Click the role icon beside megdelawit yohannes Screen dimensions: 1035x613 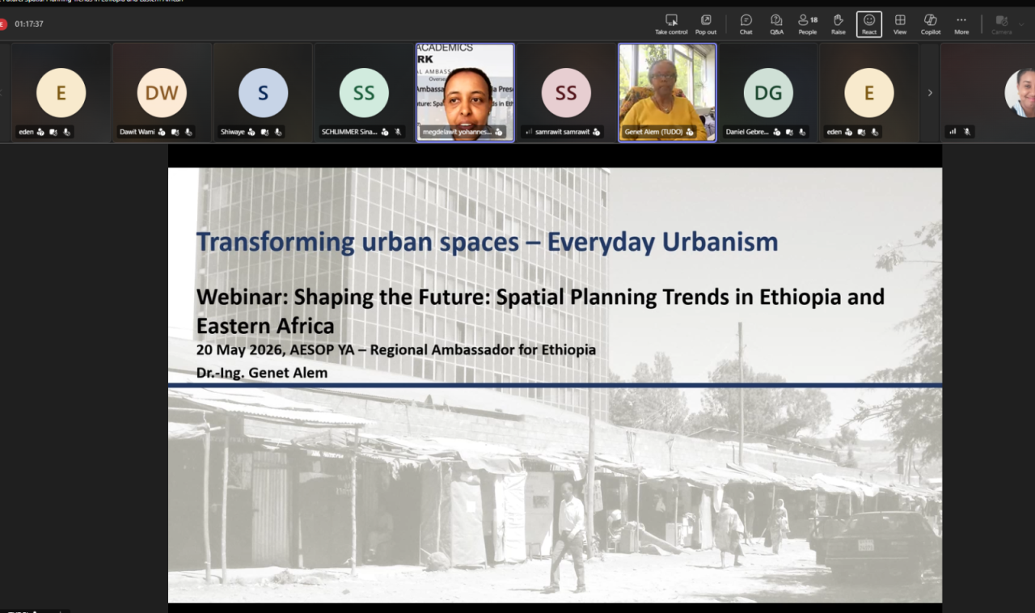coord(499,132)
